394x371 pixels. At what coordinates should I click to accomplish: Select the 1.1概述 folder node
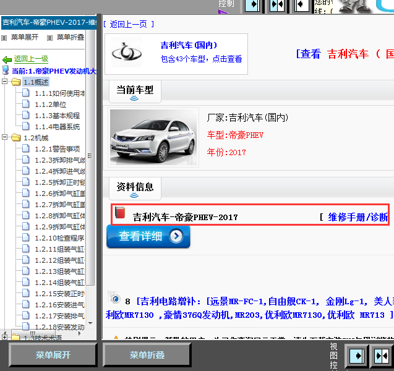[36, 82]
